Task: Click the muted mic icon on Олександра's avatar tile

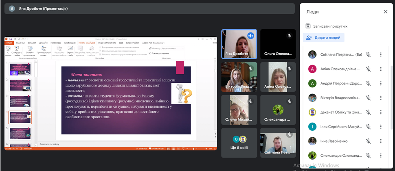Action: pos(290,101)
